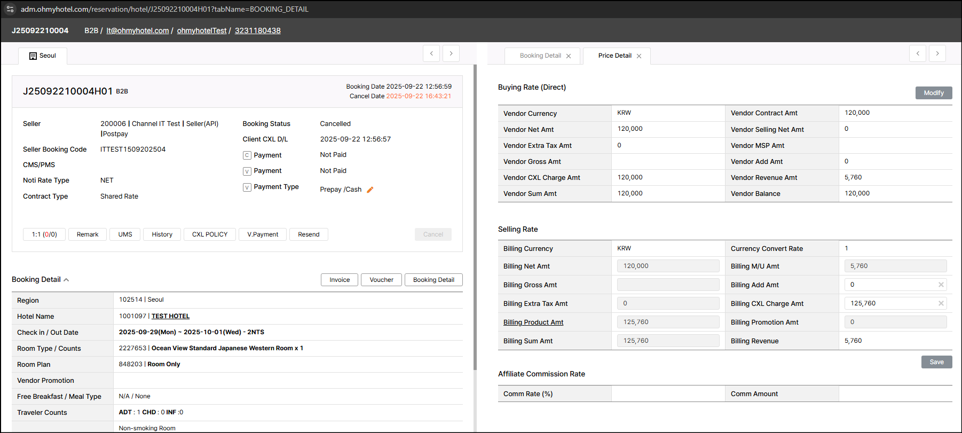This screenshot has height=433, width=962.
Task: Clear the Billing Add Amt field
Action: (x=941, y=285)
